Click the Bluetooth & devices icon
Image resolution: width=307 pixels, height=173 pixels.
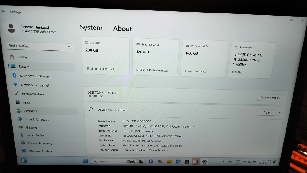coord(14,75)
